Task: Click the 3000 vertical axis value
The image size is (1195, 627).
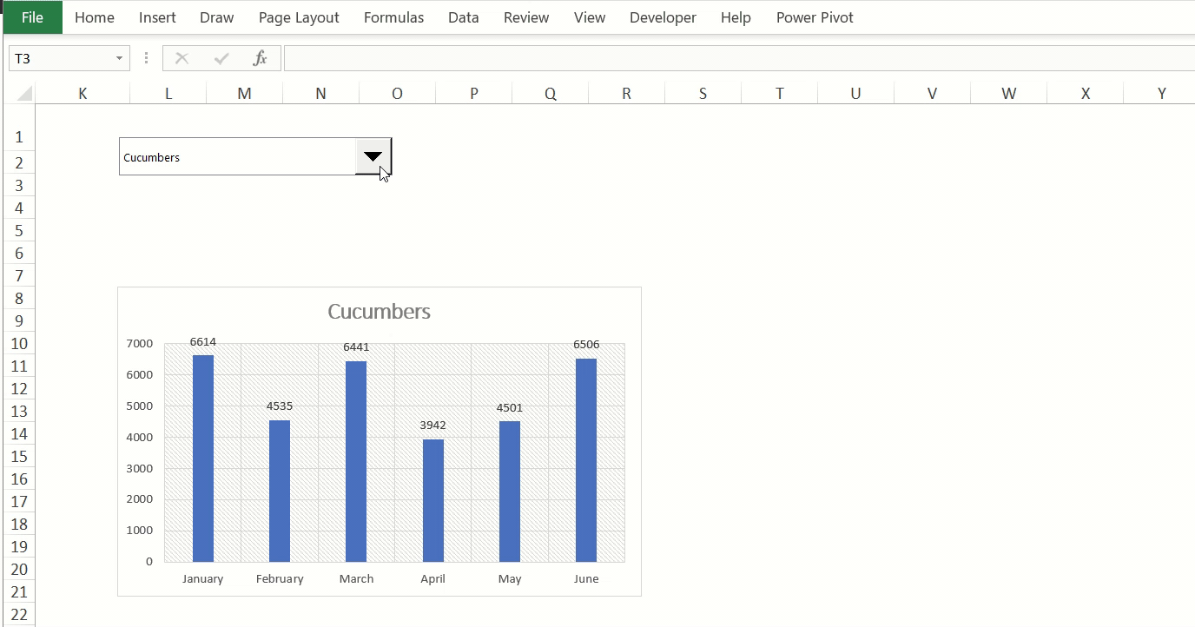Action: point(140,468)
